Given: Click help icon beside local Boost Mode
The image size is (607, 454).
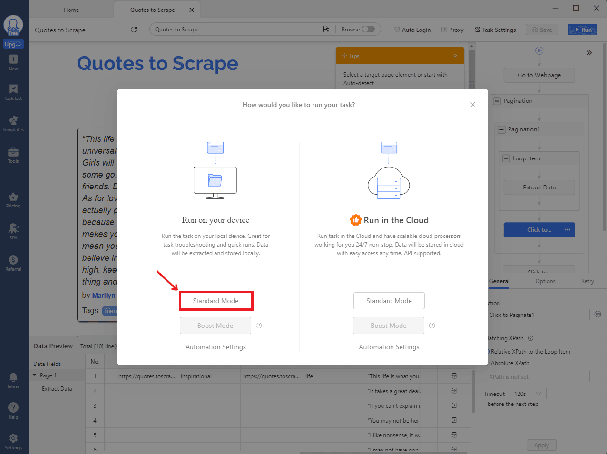Looking at the screenshot, I should [x=259, y=326].
